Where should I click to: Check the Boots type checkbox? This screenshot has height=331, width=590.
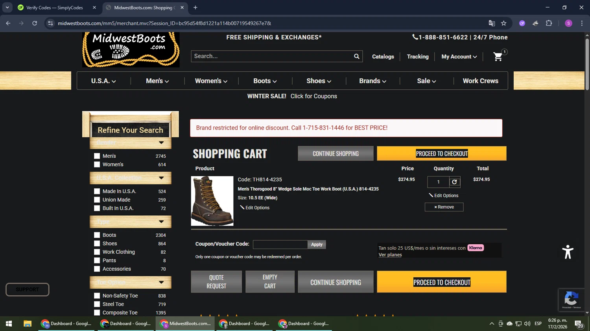point(97,235)
